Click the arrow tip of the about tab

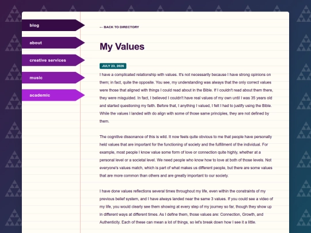pyautogui.click(x=81, y=43)
